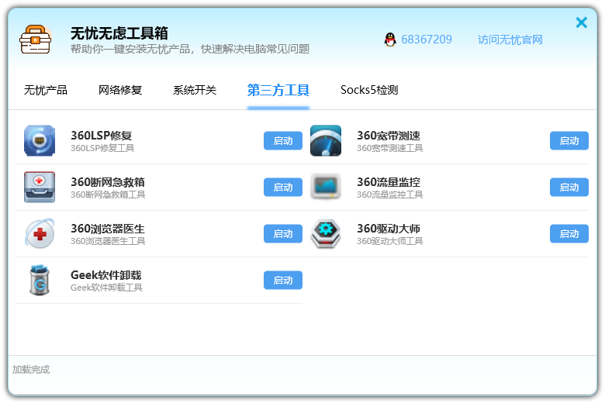Click the 360驱动大师 gear icon
This screenshot has width=605, height=403.
(x=326, y=233)
